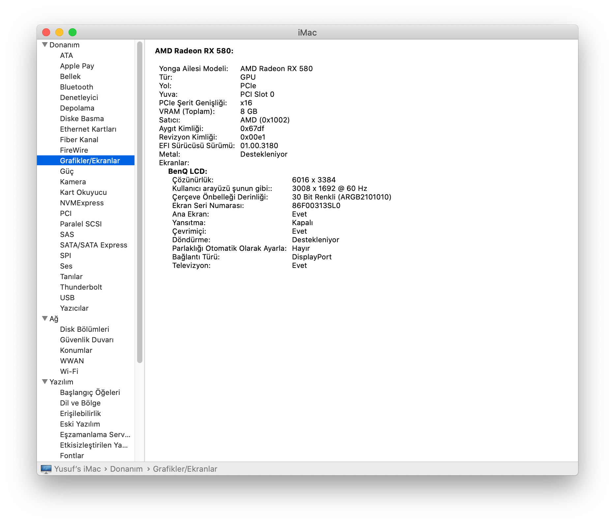Collapse the Ağ section disclosure triangle
This screenshot has height=524, width=615.
(x=45, y=319)
